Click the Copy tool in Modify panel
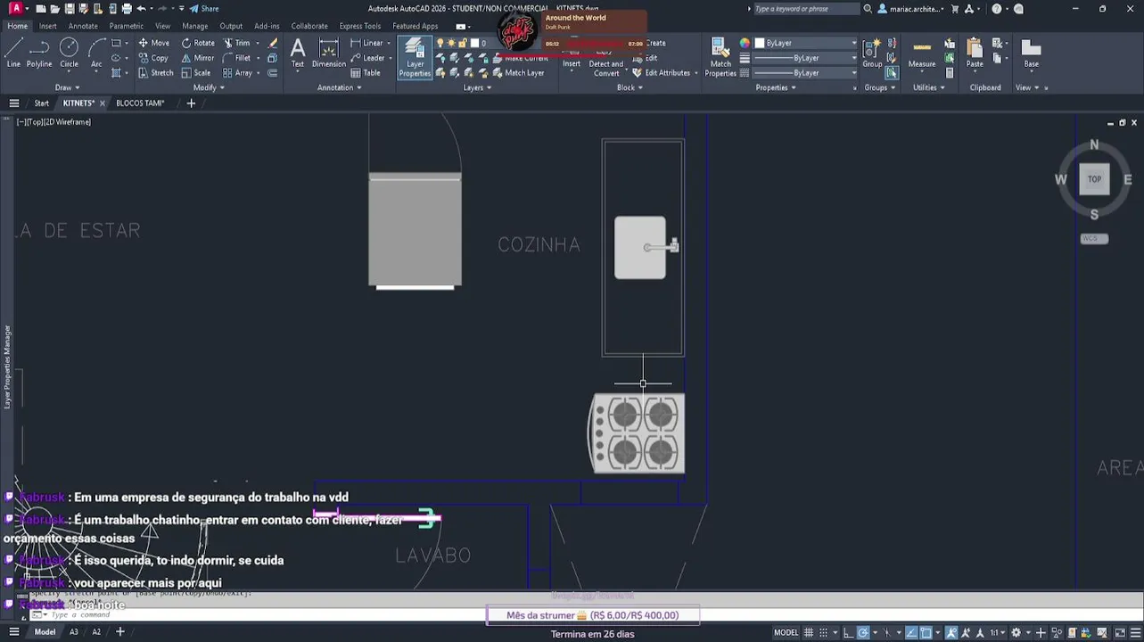Viewport: 1144px width, 642px height. tap(153, 58)
